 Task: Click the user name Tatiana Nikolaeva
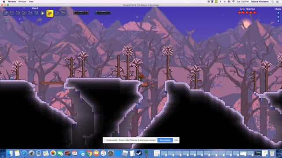(260, 2)
